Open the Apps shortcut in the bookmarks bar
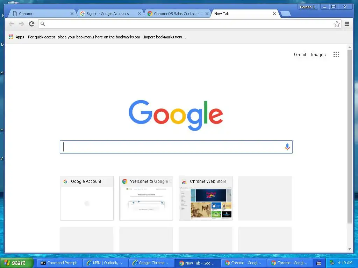The width and height of the screenshot is (358, 268). click(x=16, y=37)
